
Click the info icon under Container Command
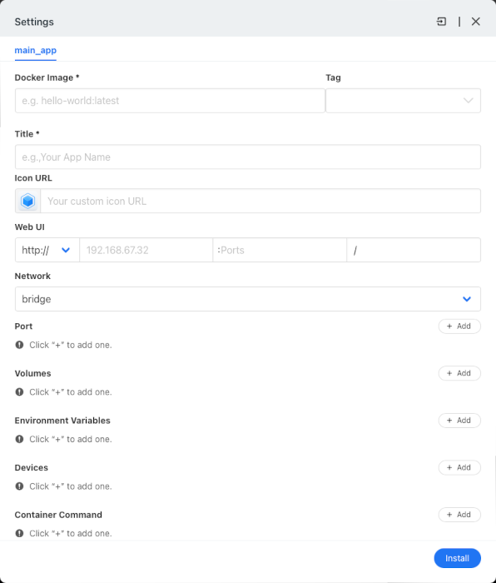click(19, 533)
